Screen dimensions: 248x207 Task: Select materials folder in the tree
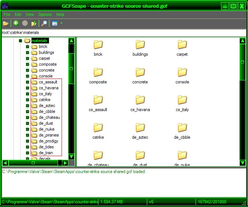tap(39, 41)
